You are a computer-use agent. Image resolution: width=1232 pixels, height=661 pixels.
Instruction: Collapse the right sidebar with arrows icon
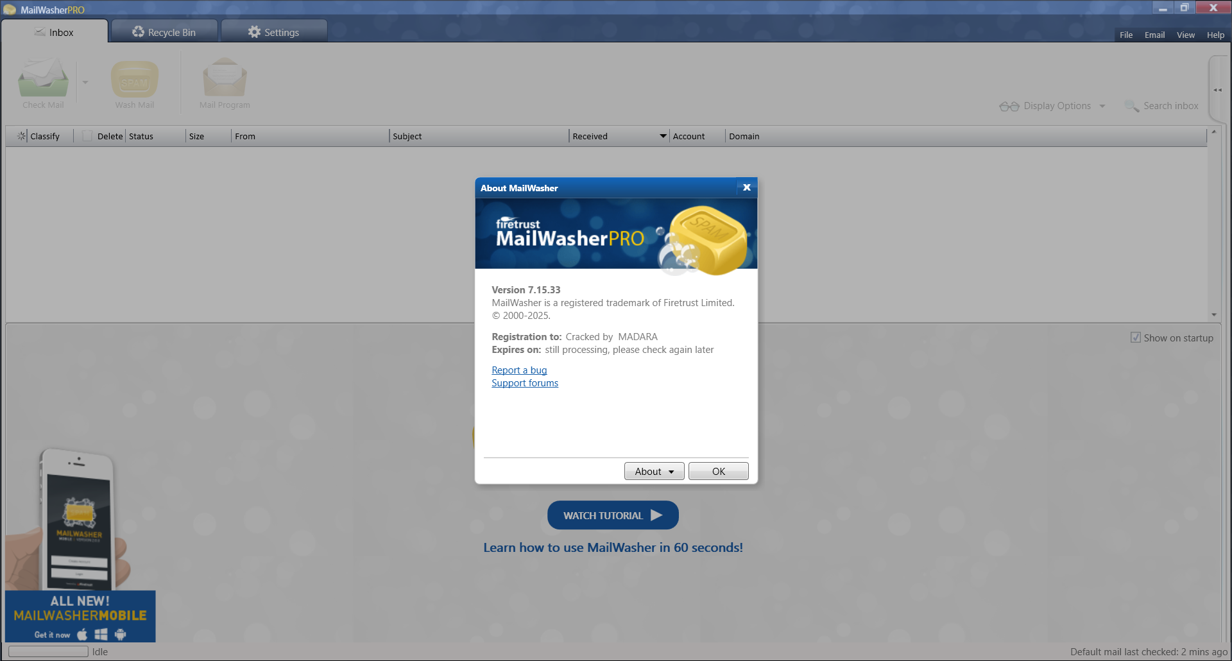(1217, 90)
